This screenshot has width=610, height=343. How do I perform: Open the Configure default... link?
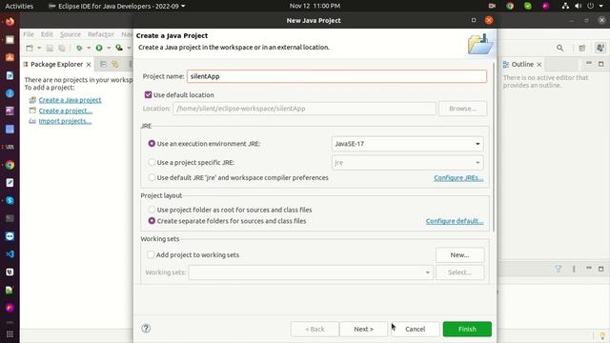click(x=455, y=221)
